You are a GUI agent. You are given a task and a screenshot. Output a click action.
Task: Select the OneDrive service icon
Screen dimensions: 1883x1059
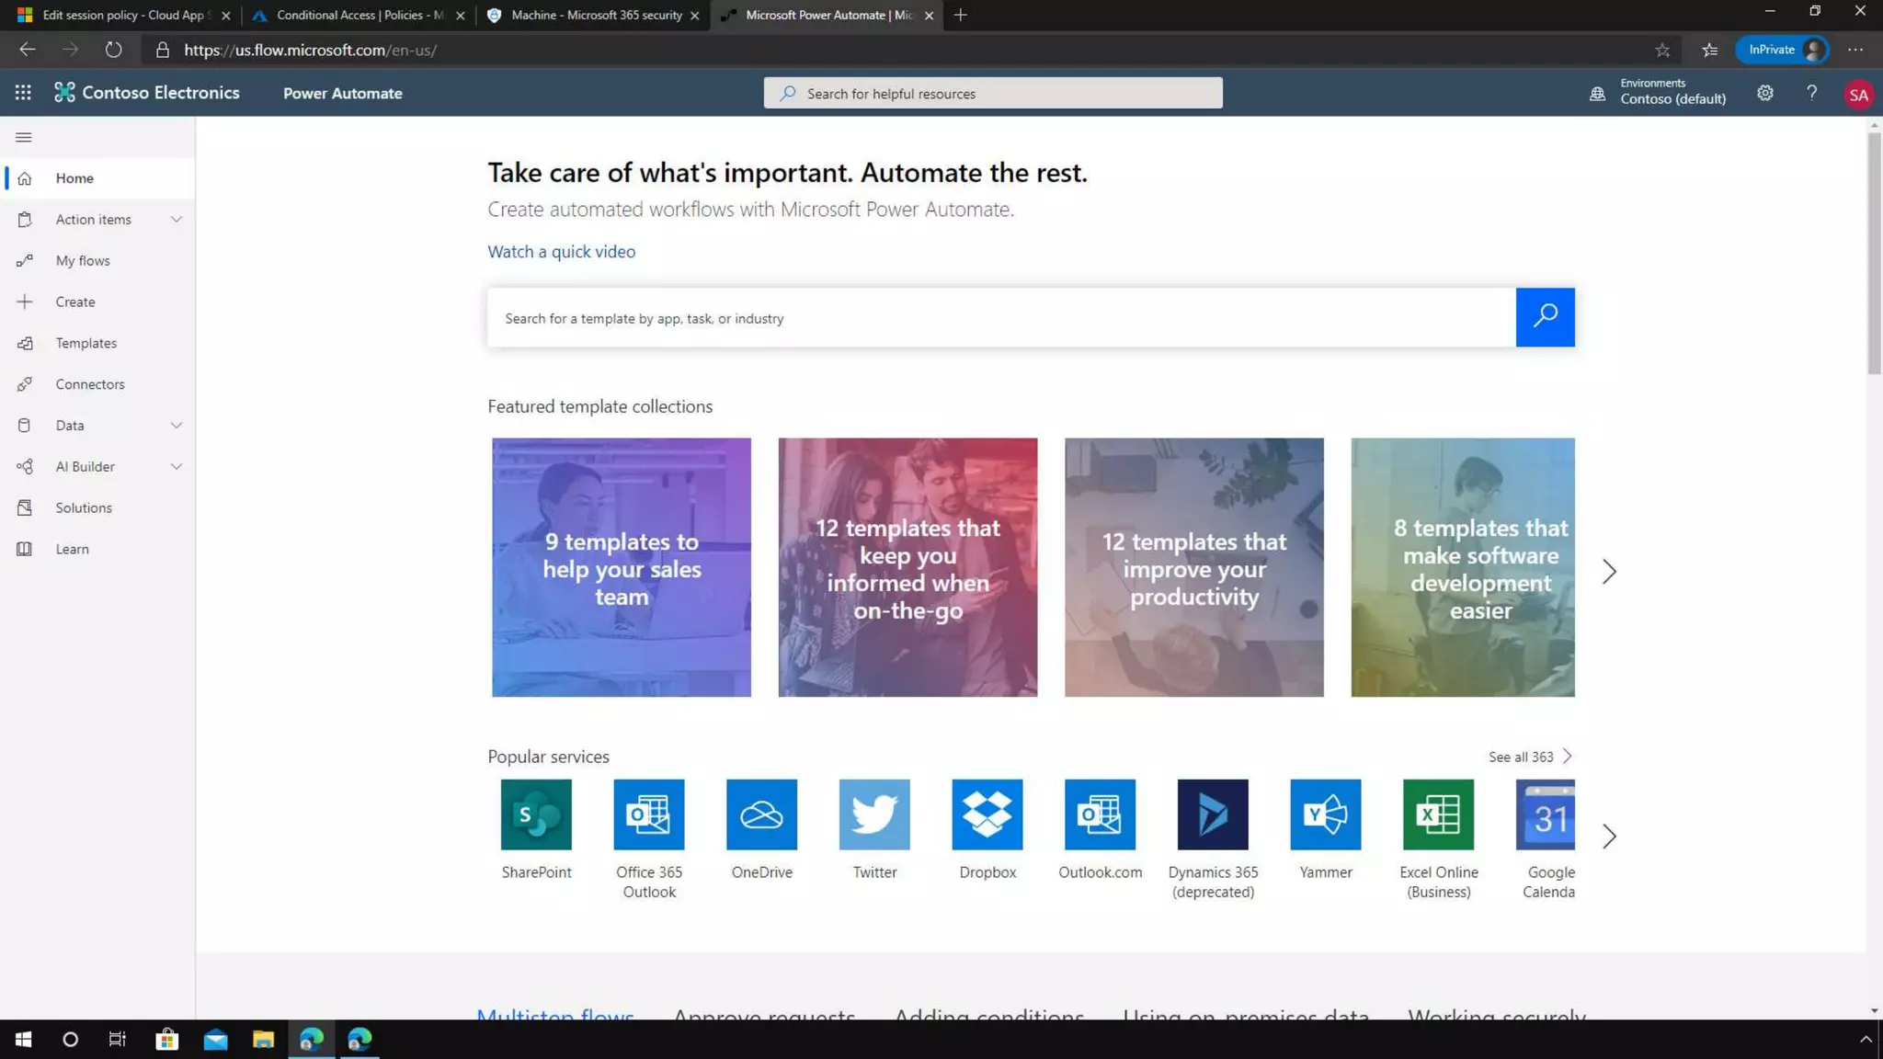click(761, 814)
